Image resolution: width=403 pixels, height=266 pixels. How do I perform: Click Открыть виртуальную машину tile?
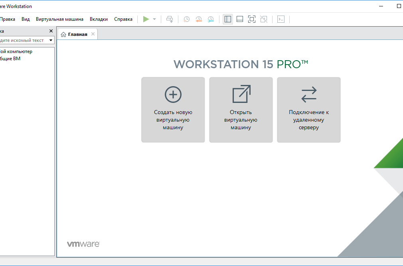tap(241, 110)
